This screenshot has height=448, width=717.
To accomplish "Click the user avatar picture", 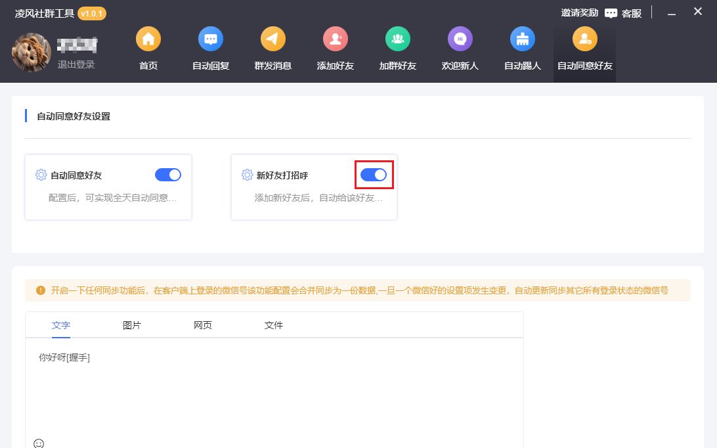I will 31,52.
